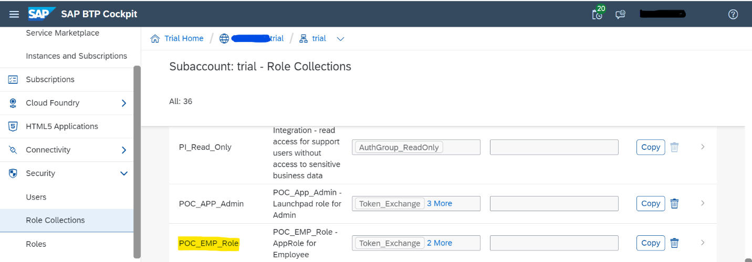Open PI_Read_Only row details arrow
Image resolution: width=752 pixels, height=262 pixels.
coord(703,147)
